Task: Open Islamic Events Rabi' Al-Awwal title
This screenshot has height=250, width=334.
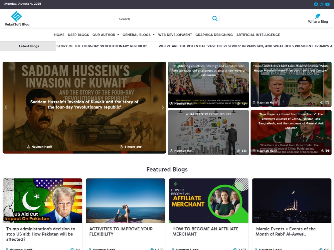Action: (286, 232)
